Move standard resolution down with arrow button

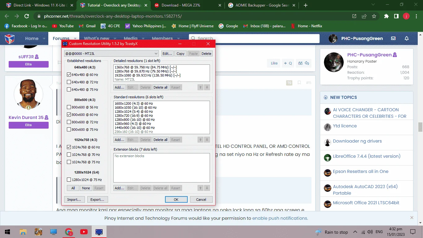point(207,140)
